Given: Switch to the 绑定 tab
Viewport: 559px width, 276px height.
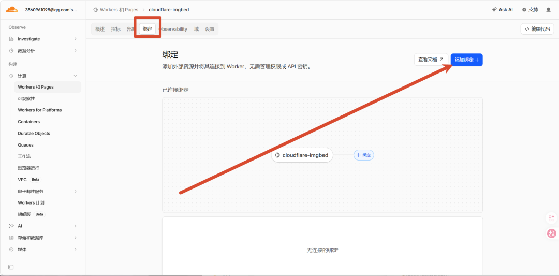Looking at the screenshot, I should click(147, 29).
